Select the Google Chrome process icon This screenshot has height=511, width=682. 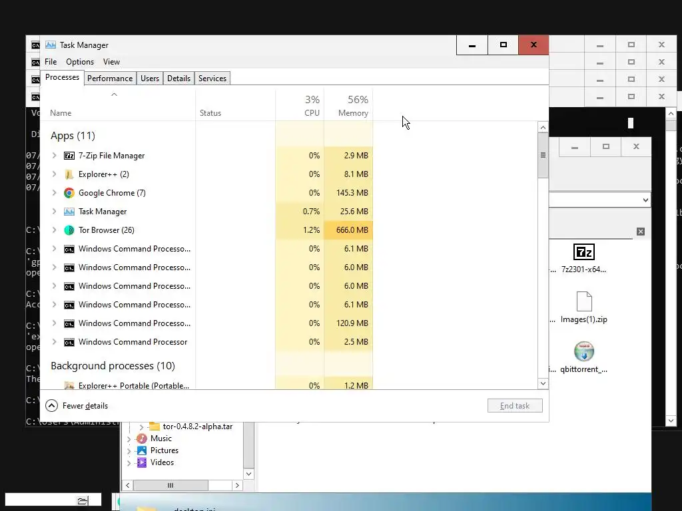click(69, 193)
